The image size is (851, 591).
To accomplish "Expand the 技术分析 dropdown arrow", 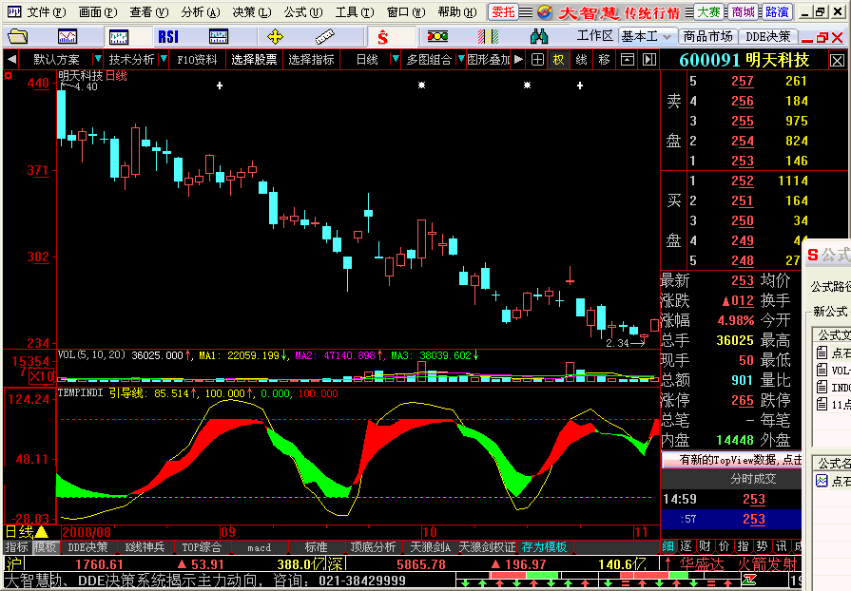I will [164, 59].
